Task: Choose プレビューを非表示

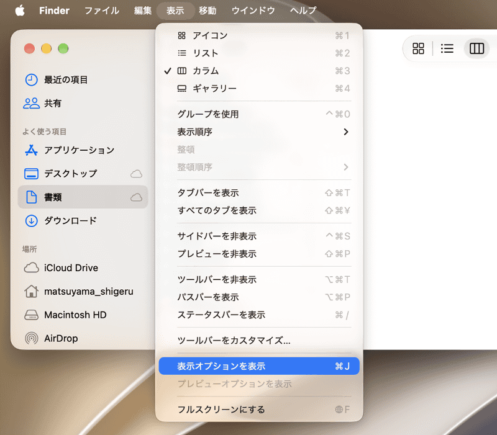Action: click(259, 254)
